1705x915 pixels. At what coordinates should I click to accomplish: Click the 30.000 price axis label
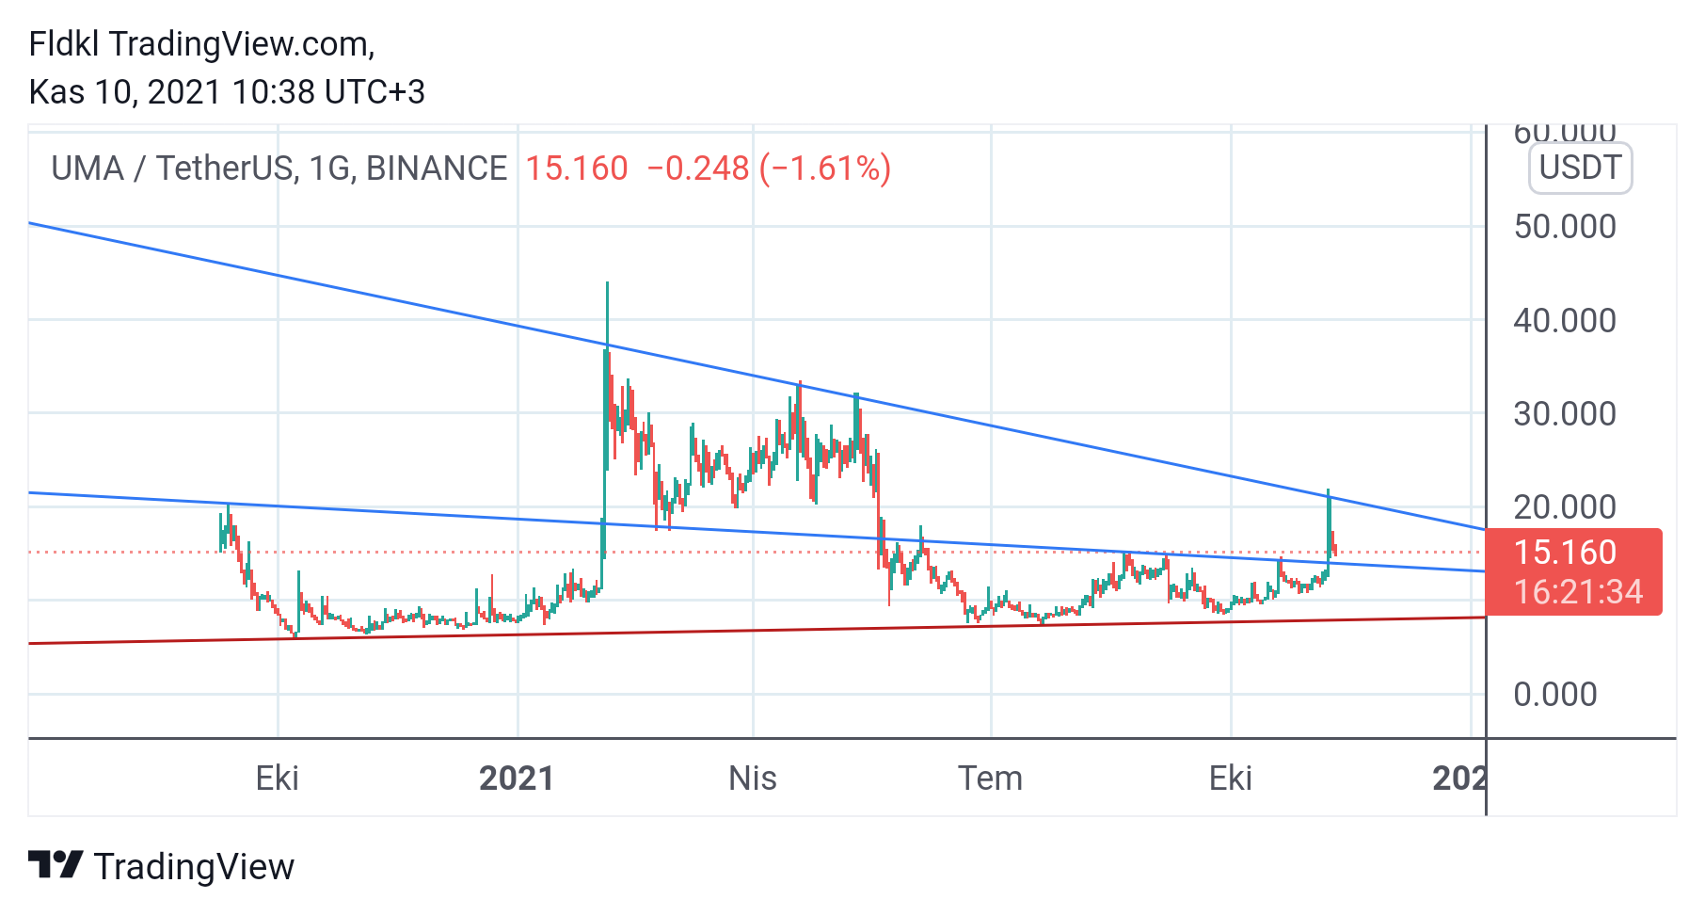point(1565,414)
